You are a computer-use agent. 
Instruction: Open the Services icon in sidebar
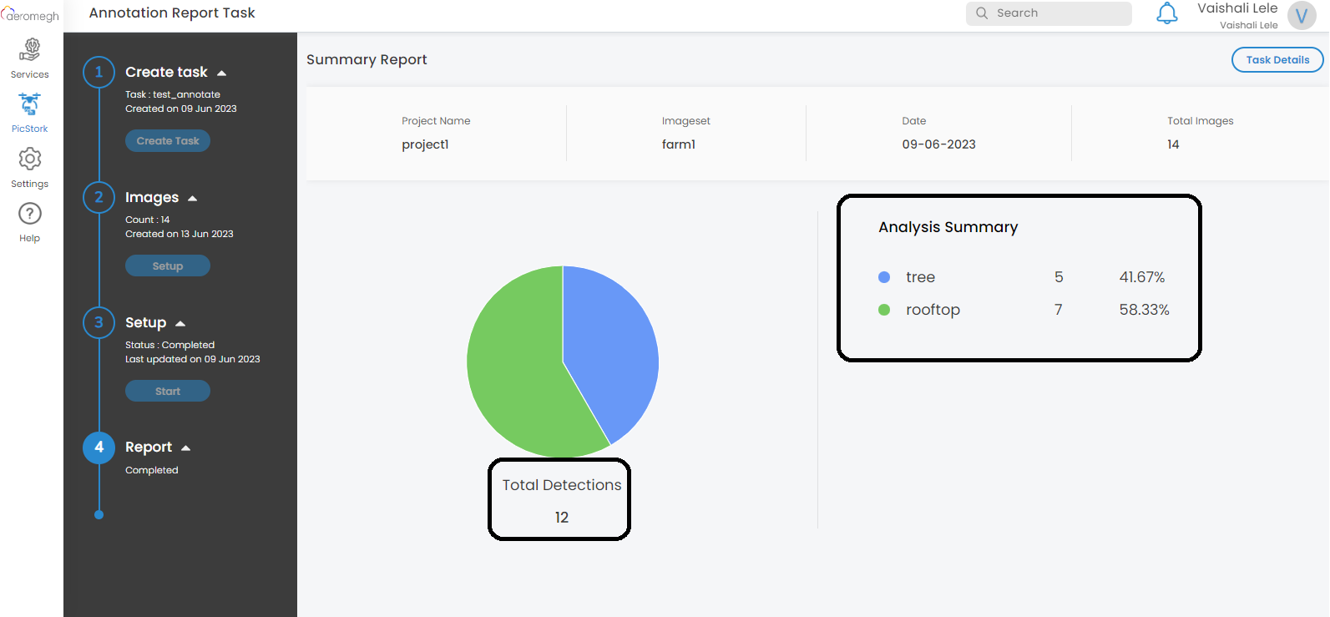coord(30,50)
